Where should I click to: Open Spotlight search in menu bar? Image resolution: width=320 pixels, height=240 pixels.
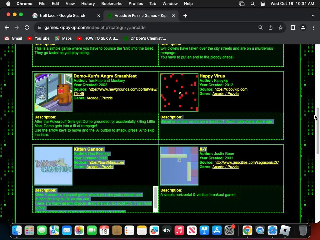[252, 4]
